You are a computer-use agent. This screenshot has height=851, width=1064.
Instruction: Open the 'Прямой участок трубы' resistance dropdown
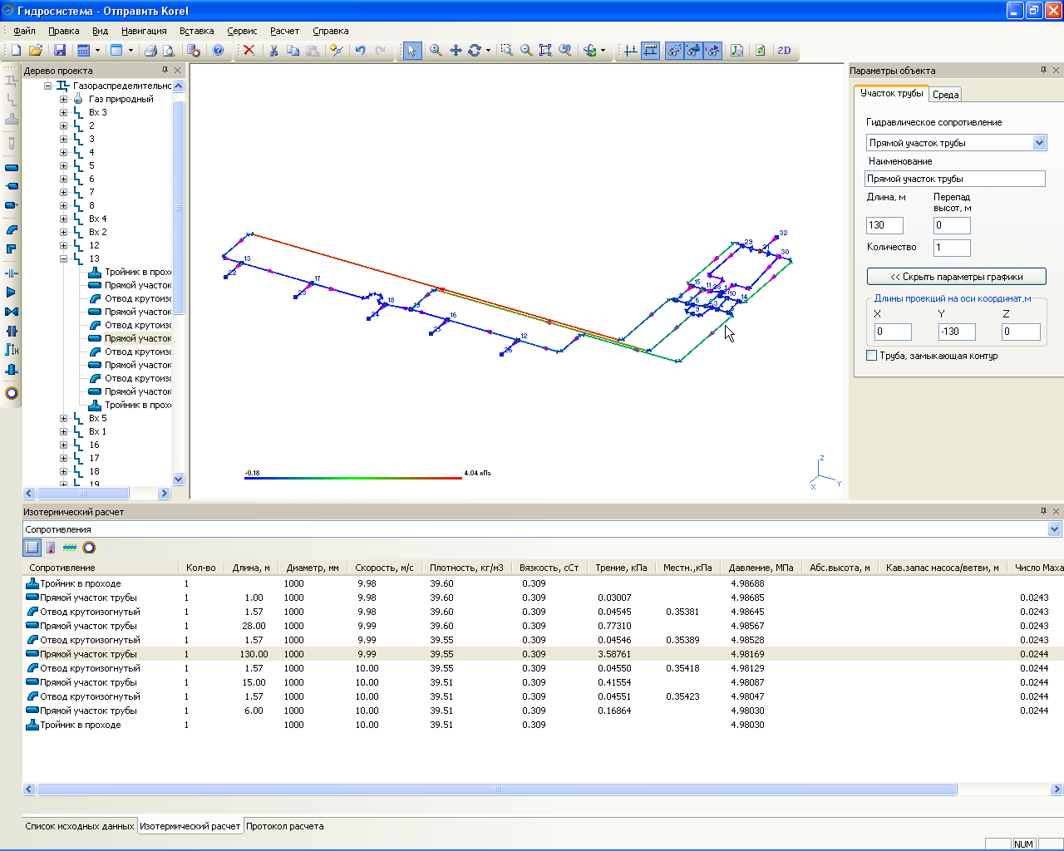click(1039, 143)
